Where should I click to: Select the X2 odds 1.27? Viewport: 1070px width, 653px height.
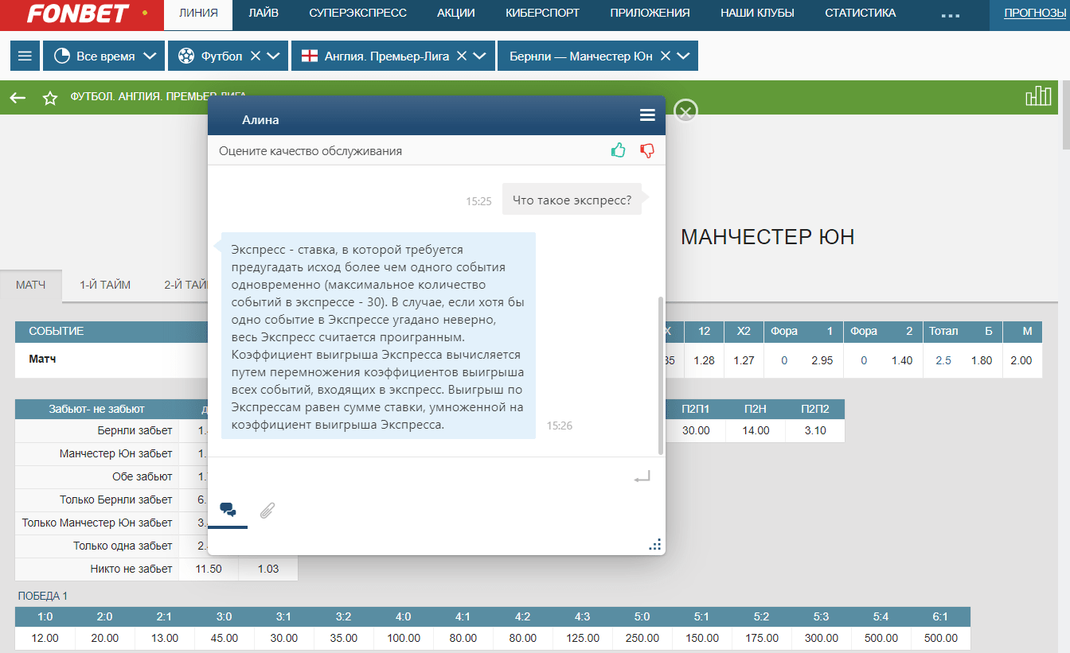(x=744, y=360)
